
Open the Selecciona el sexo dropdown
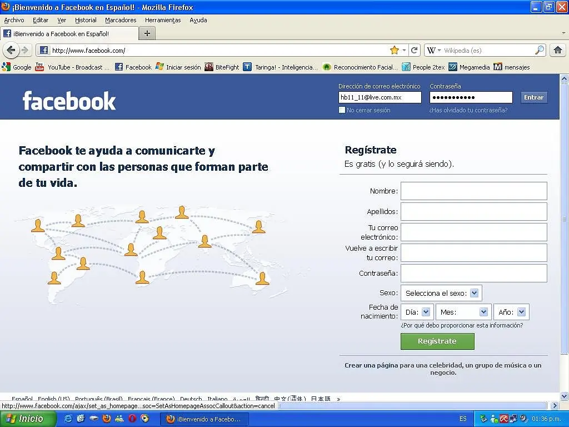coord(441,293)
